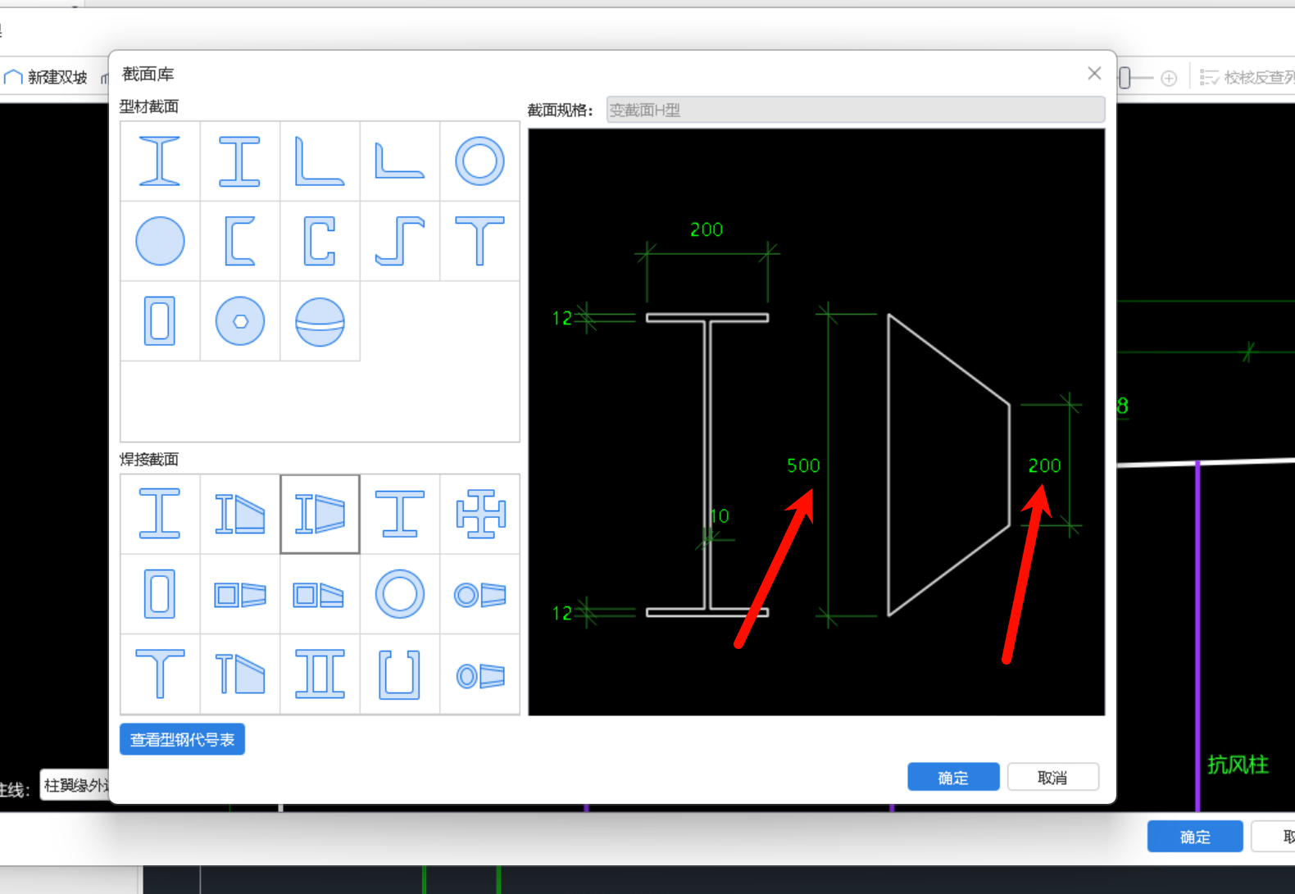The width and height of the screenshot is (1295, 894).
Task: Click the web thickness 10 dimension
Action: point(720,515)
